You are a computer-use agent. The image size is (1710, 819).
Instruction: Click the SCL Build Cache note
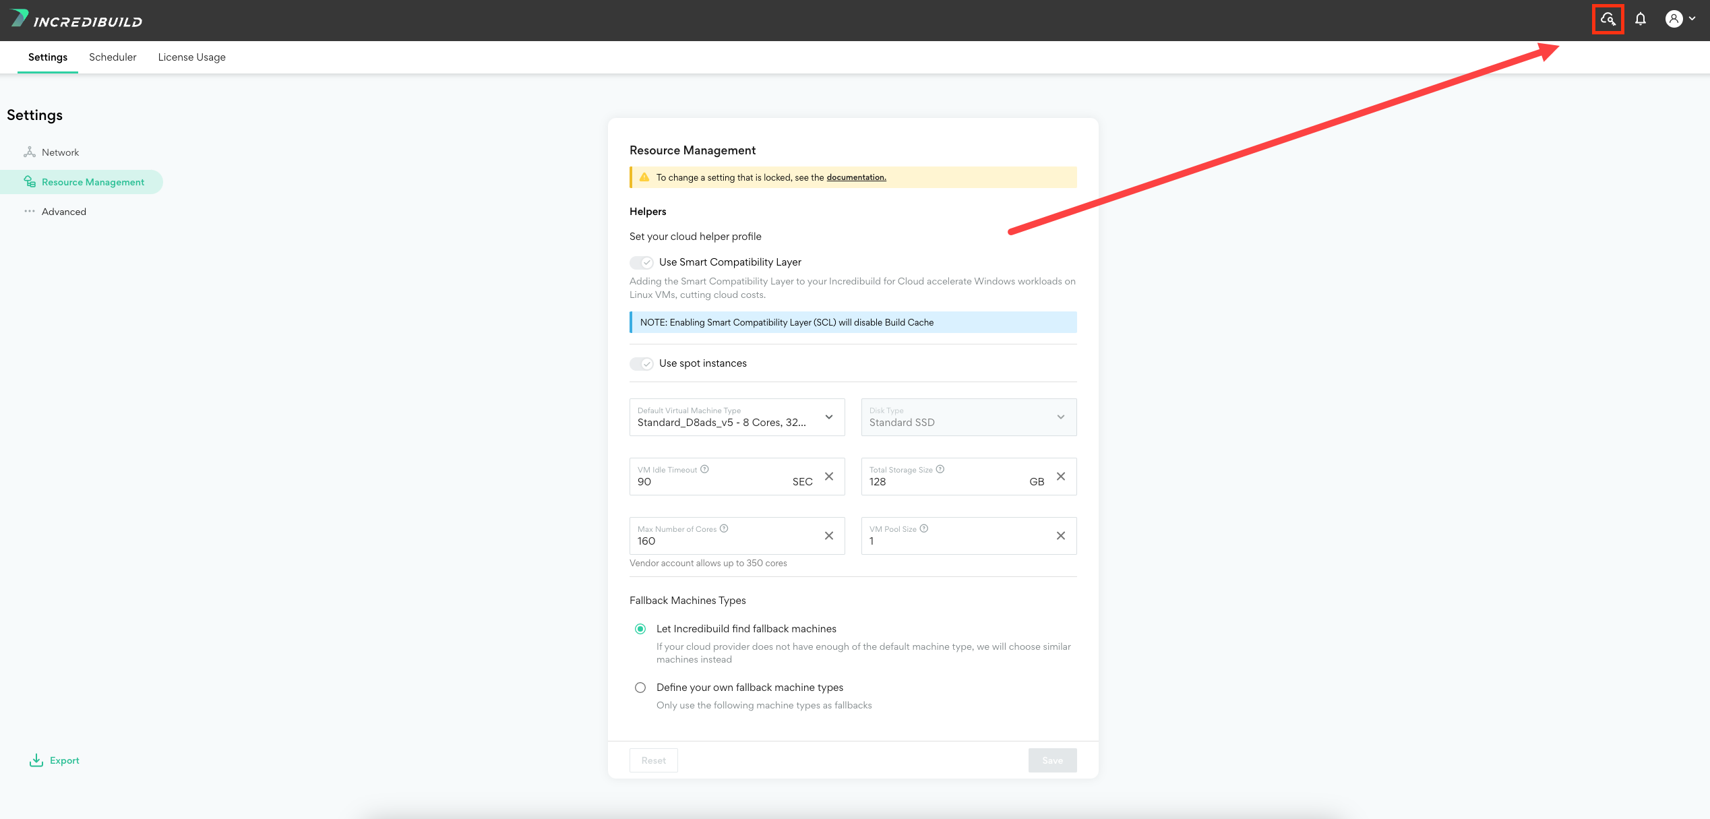coord(853,322)
